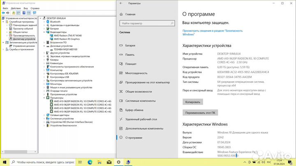This screenshot has height=166, width=296.
Task: Show hidden tray icons chevron
Action: [245, 162]
